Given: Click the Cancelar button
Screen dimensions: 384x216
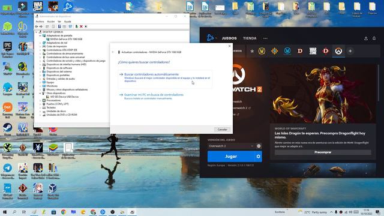Looking at the screenshot, I should 222,130.
